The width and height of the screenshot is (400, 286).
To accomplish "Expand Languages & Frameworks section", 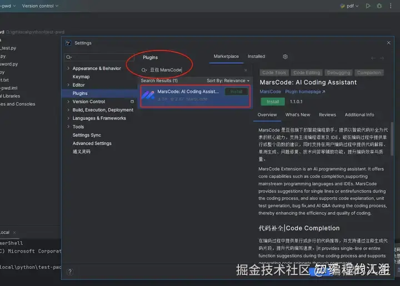I will coord(68,118).
